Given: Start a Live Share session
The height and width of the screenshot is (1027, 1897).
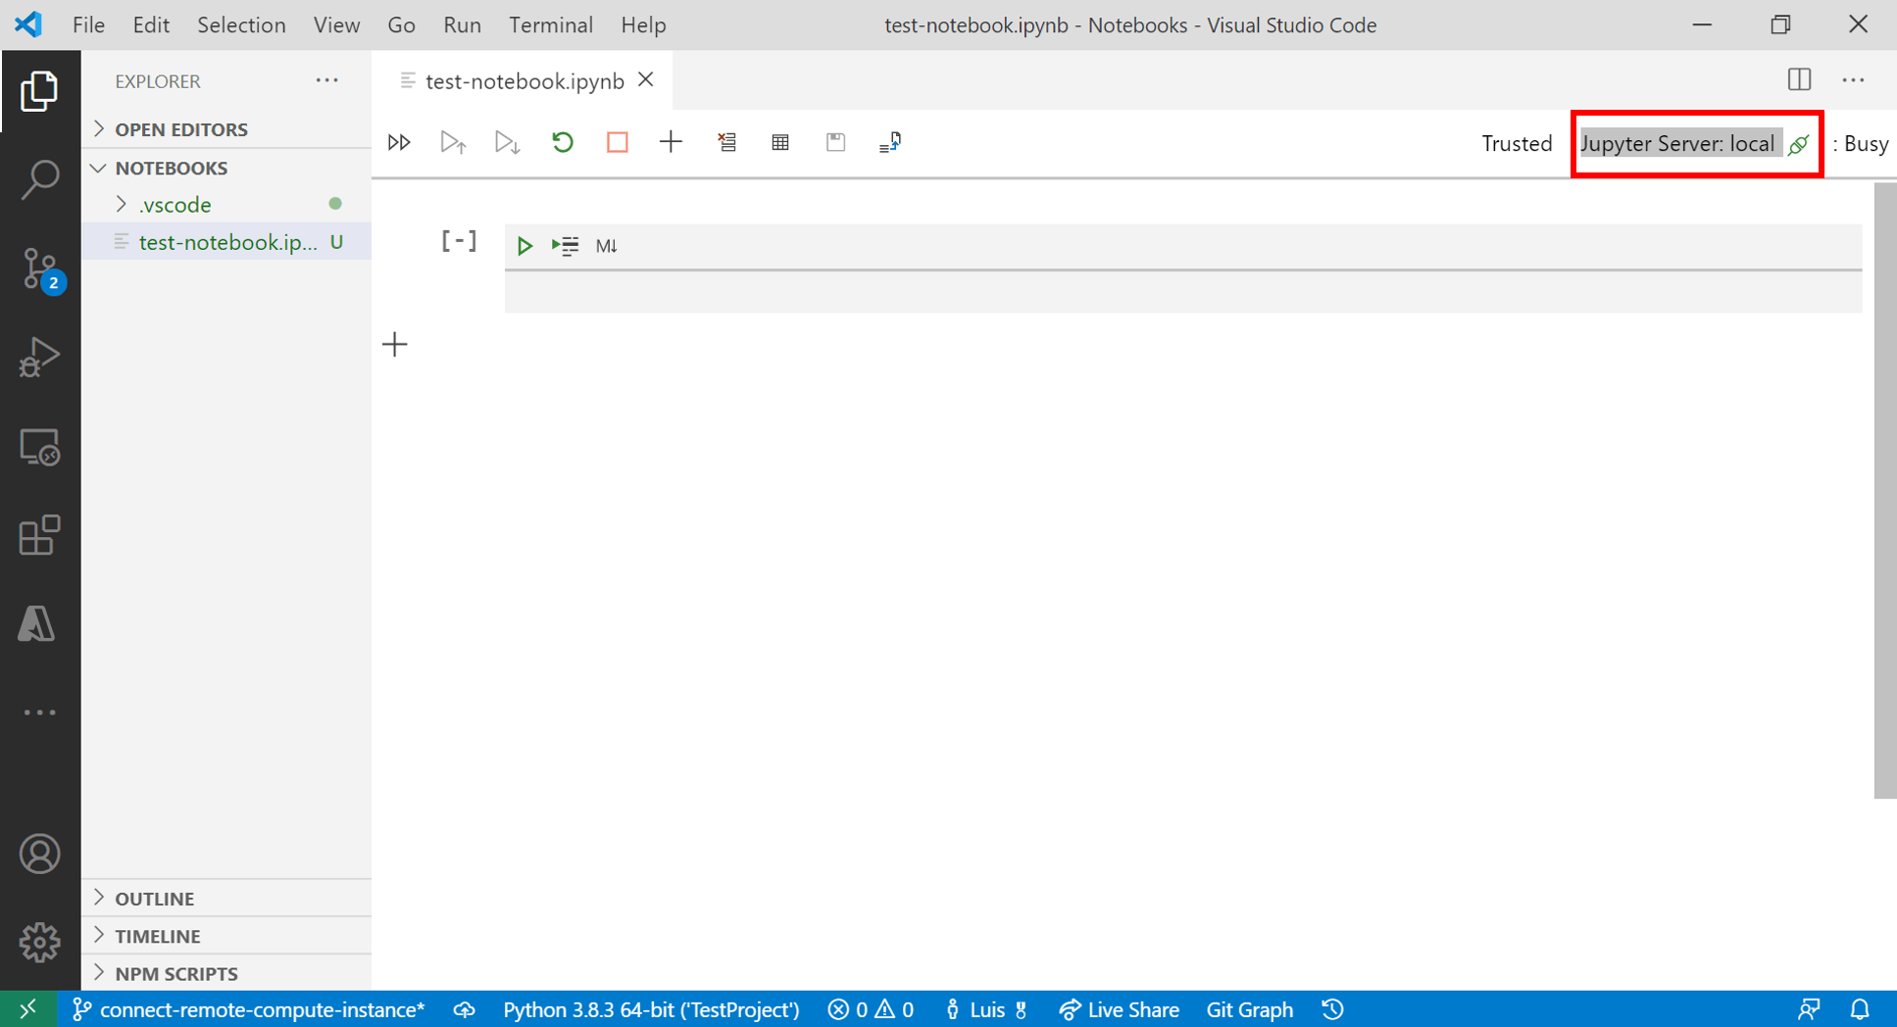Looking at the screenshot, I should click(x=1119, y=1008).
